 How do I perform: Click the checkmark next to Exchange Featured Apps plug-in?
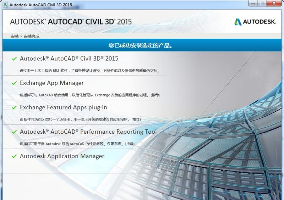[x=14, y=107]
